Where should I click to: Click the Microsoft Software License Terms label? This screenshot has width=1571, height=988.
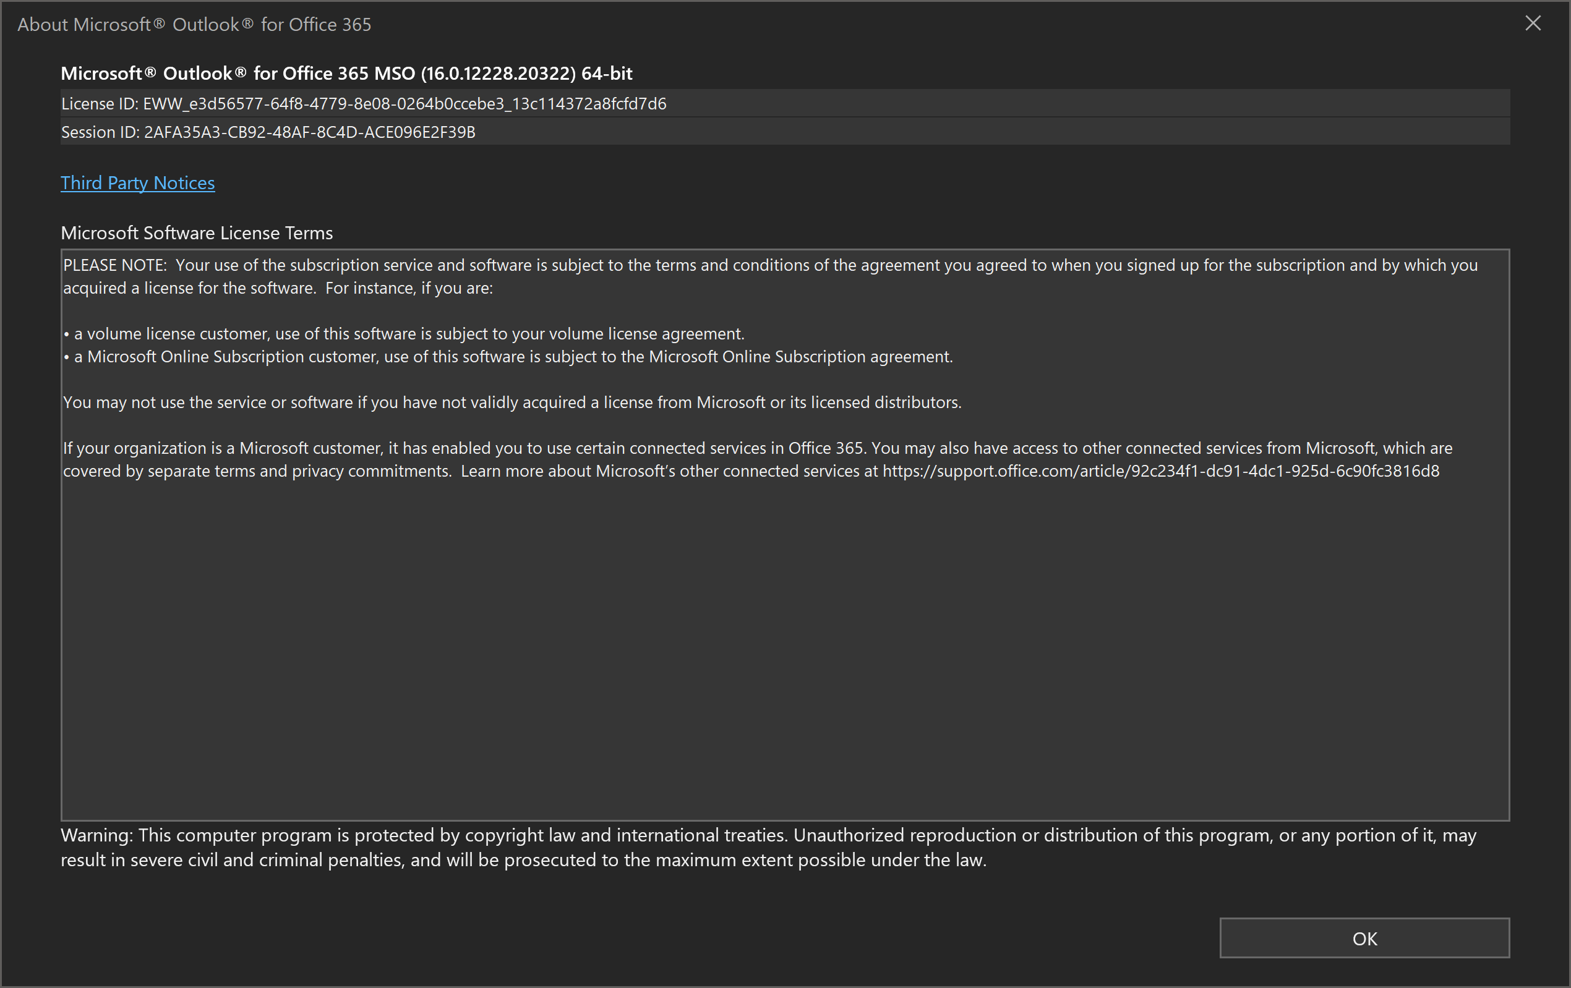coord(197,233)
